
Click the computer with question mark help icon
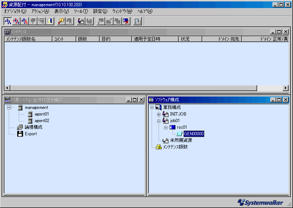138,21
